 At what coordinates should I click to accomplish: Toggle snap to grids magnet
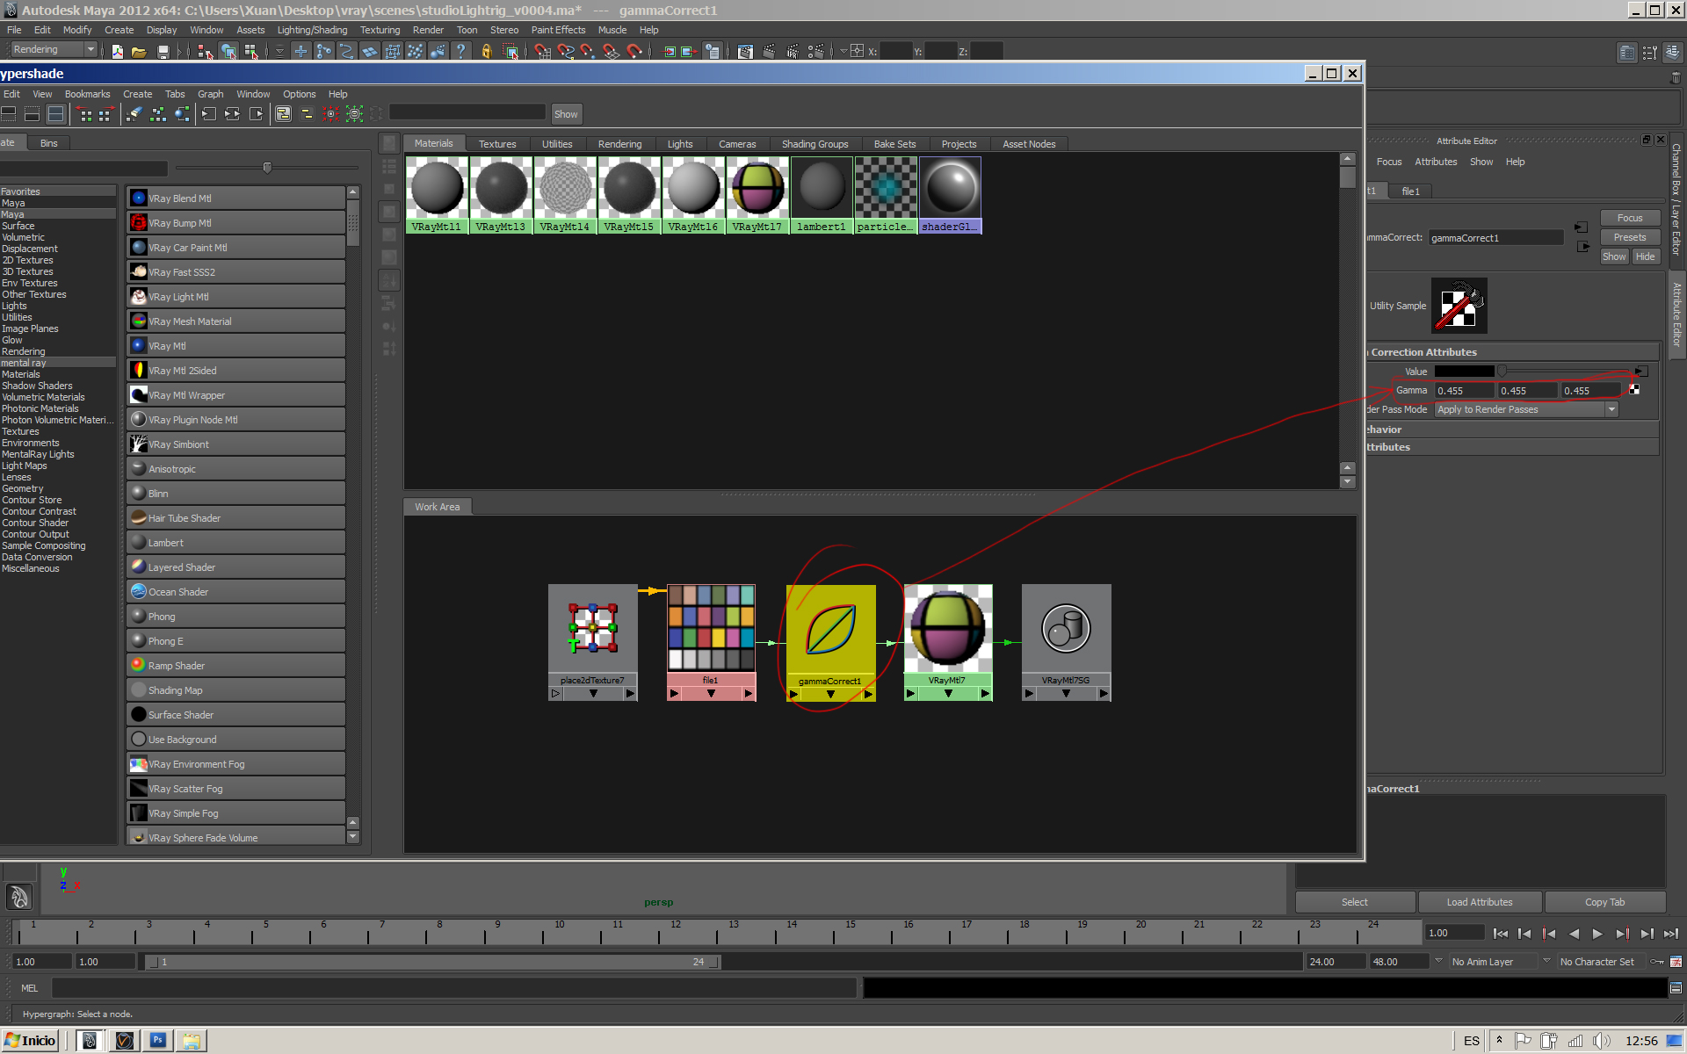point(543,52)
